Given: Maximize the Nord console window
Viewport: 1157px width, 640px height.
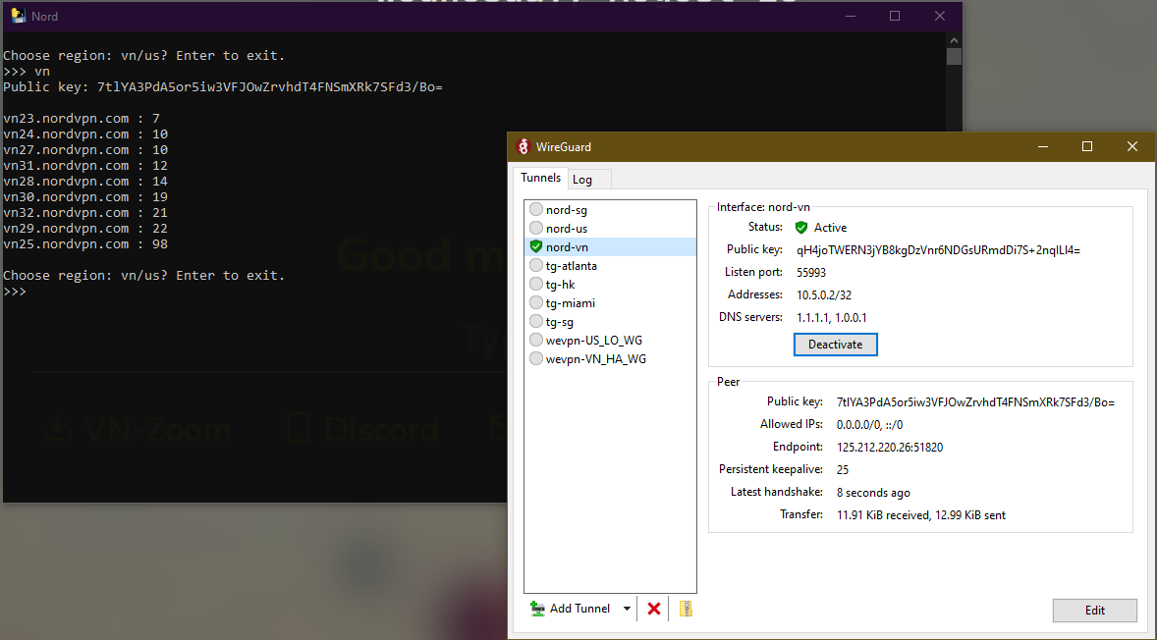Looking at the screenshot, I should coord(895,16).
